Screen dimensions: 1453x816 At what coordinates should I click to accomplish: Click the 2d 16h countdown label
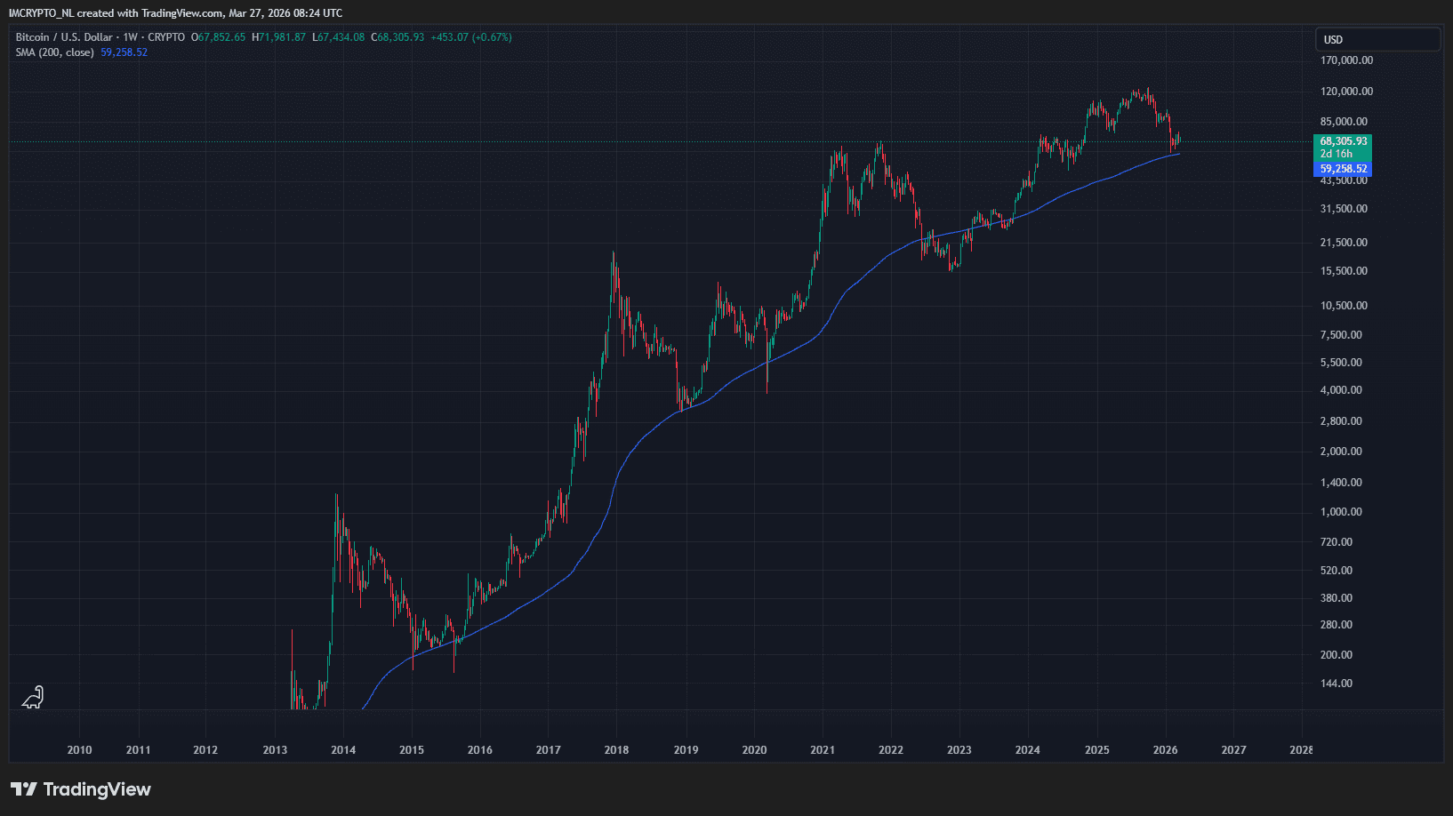point(1336,154)
